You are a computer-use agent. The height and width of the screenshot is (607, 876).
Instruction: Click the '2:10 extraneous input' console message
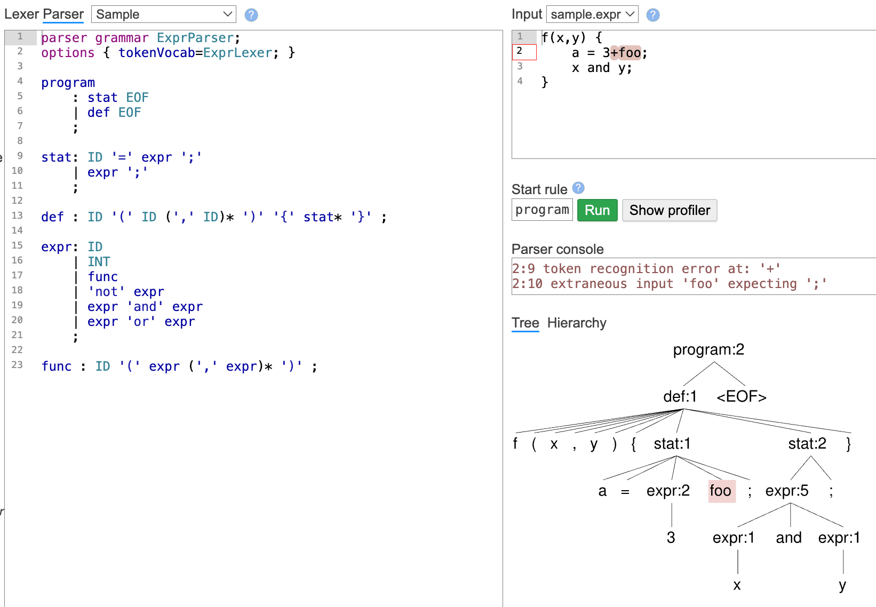[670, 284]
